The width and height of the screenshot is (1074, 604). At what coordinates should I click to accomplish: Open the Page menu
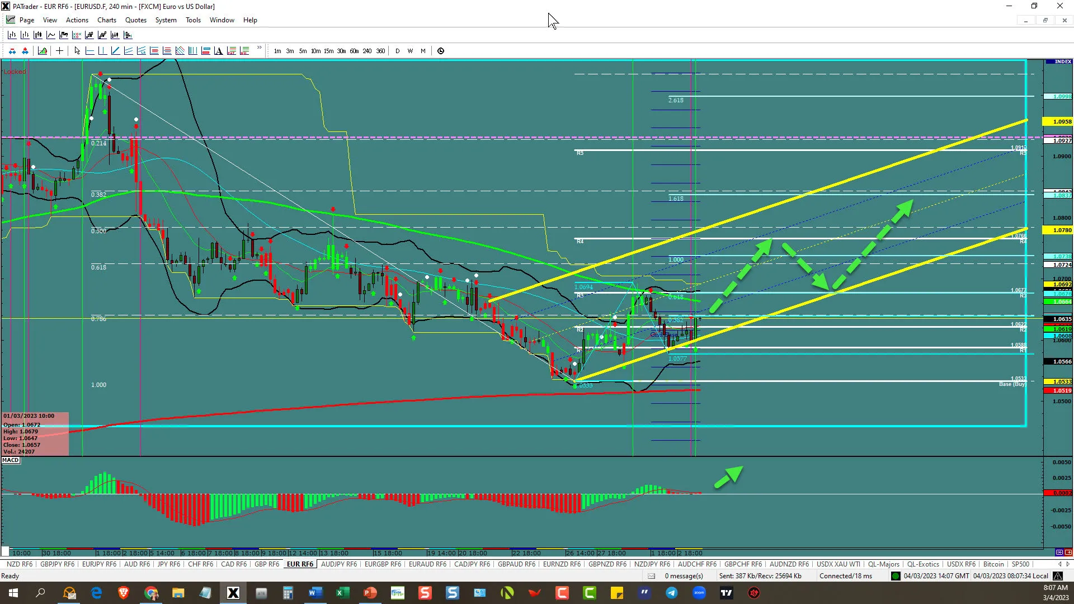[27, 20]
